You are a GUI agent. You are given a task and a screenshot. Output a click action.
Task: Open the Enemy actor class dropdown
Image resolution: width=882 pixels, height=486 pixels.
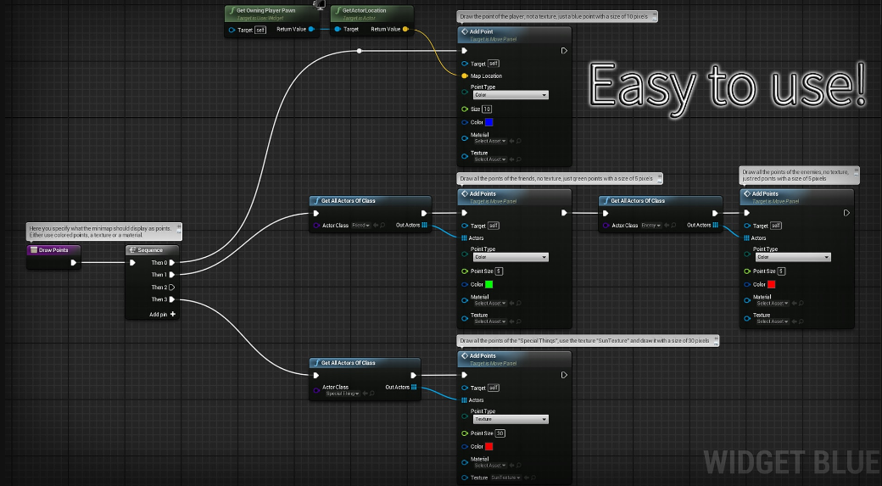(650, 226)
